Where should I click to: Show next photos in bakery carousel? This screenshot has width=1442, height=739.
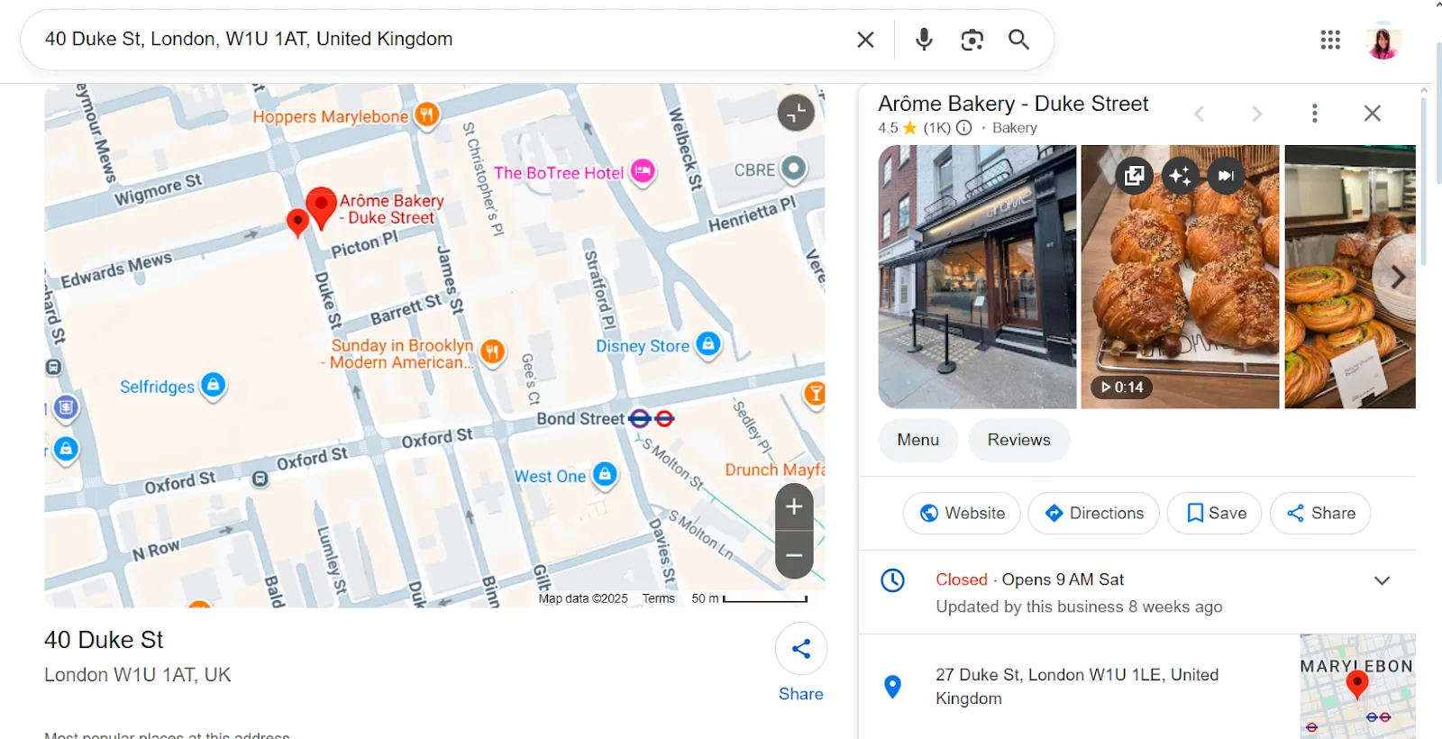tap(1396, 277)
